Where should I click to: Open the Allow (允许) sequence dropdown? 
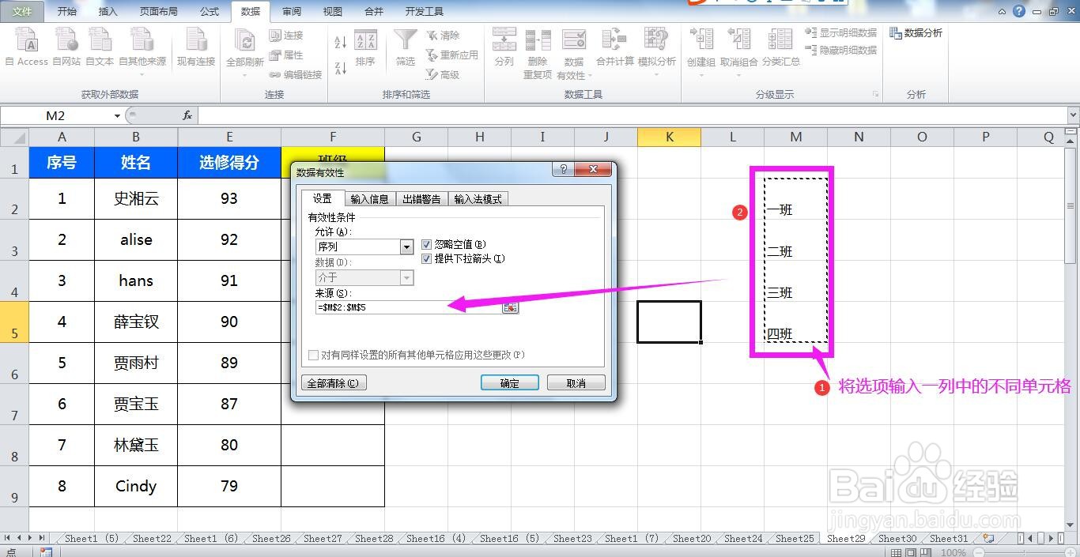pos(407,247)
